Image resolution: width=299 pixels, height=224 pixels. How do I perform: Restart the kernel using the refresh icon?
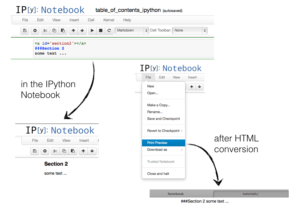pyautogui.click(x=109, y=30)
